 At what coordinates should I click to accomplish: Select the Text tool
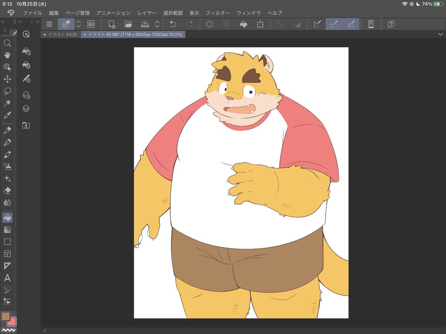click(7, 278)
